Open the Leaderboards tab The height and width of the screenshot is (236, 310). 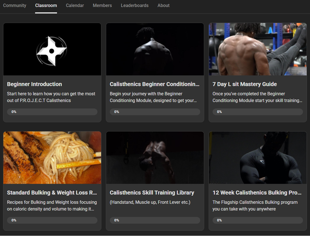pyautogui.click(x=135, y=6)
